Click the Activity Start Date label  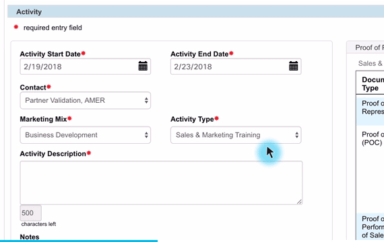click(51, 54)
